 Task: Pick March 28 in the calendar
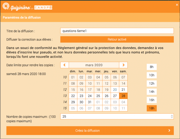(x=123, y=96)
